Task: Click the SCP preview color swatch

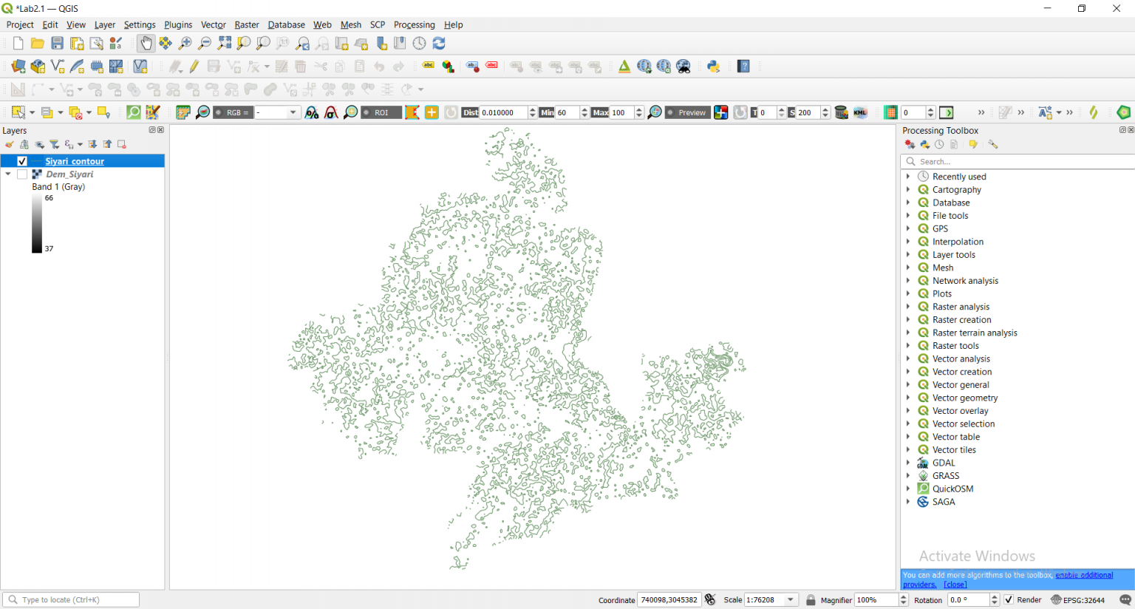Action: coord(720,112)
